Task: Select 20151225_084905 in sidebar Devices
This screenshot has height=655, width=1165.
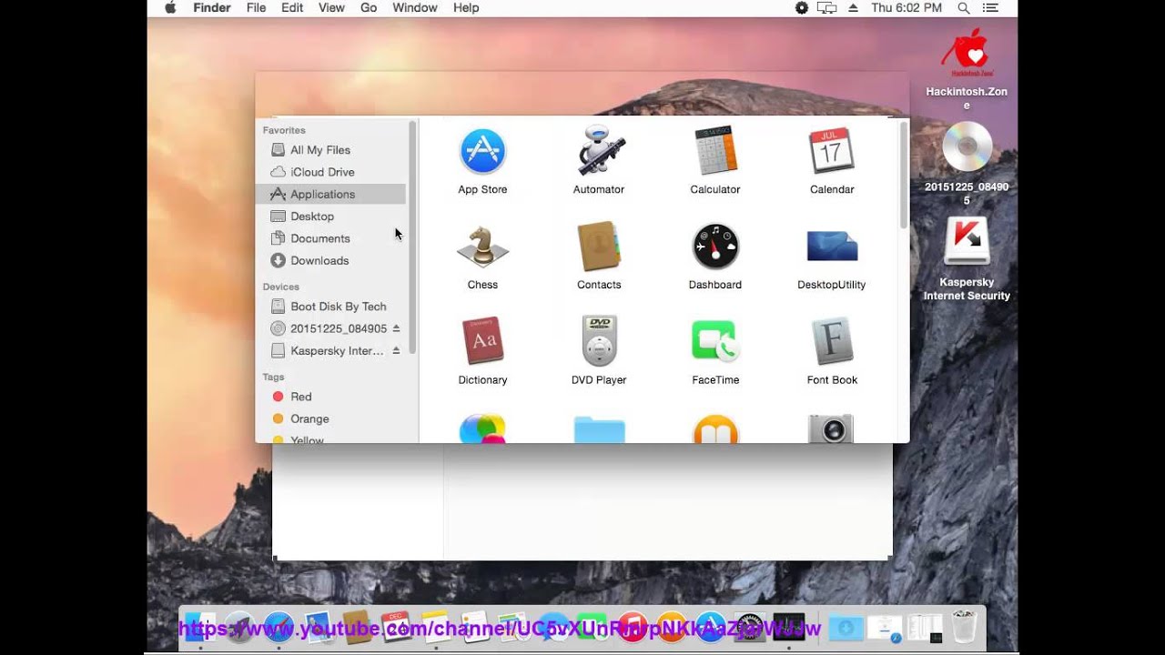Action: (332, 328)
